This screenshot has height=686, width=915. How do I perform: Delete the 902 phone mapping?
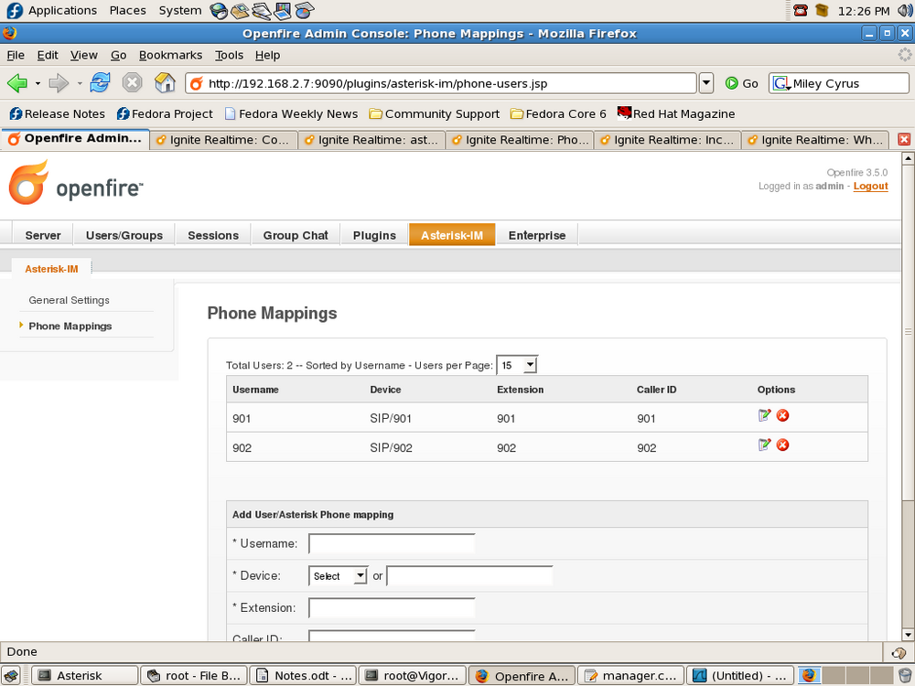tap(783, 445)
